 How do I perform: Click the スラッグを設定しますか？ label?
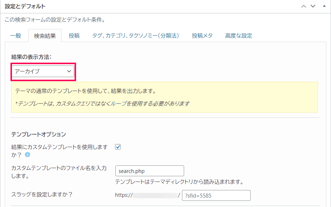coord(42,194)
